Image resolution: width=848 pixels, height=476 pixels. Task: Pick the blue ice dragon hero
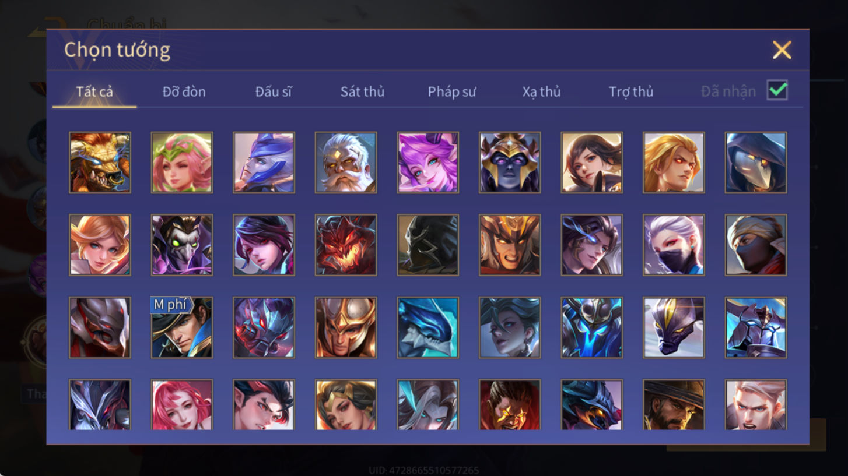(x=427, y=327)
